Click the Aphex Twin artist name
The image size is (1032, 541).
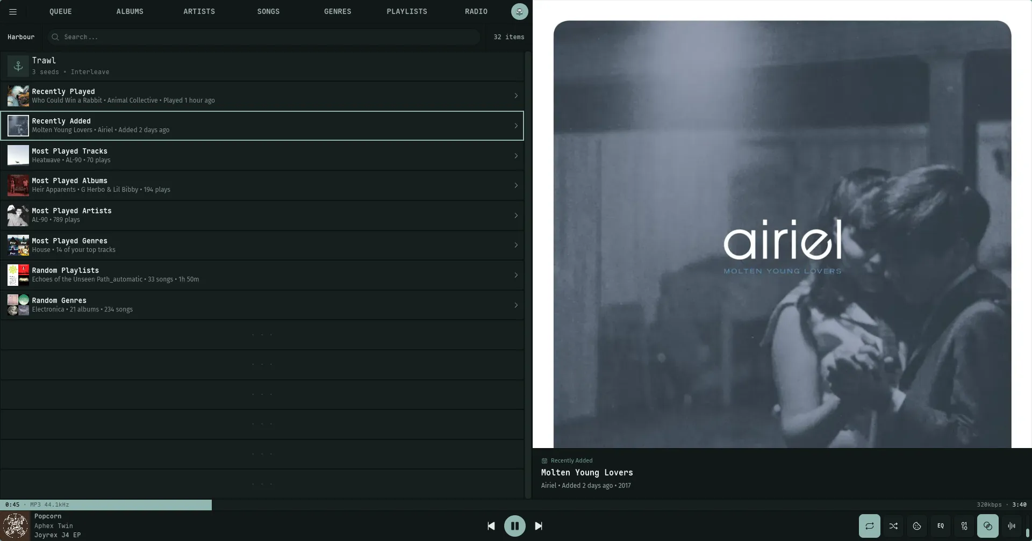(x=54, y=526)
